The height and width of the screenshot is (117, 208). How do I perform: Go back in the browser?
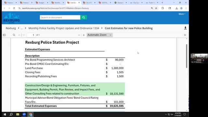tap(5, 8)
